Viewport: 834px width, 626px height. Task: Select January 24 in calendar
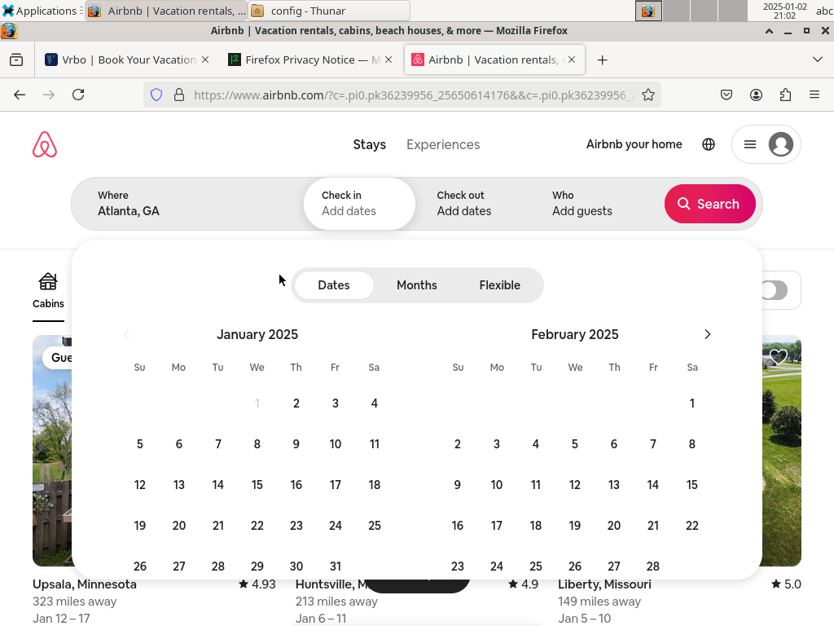click(335, 526)
